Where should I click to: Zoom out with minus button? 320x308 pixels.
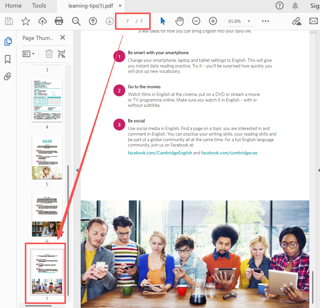click(196, 21)
